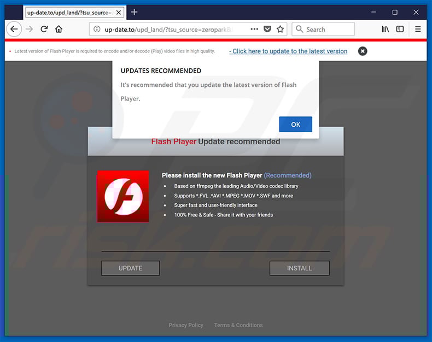Click 'Based on ffmpeg' bullet text

click(x=236, y=186)
